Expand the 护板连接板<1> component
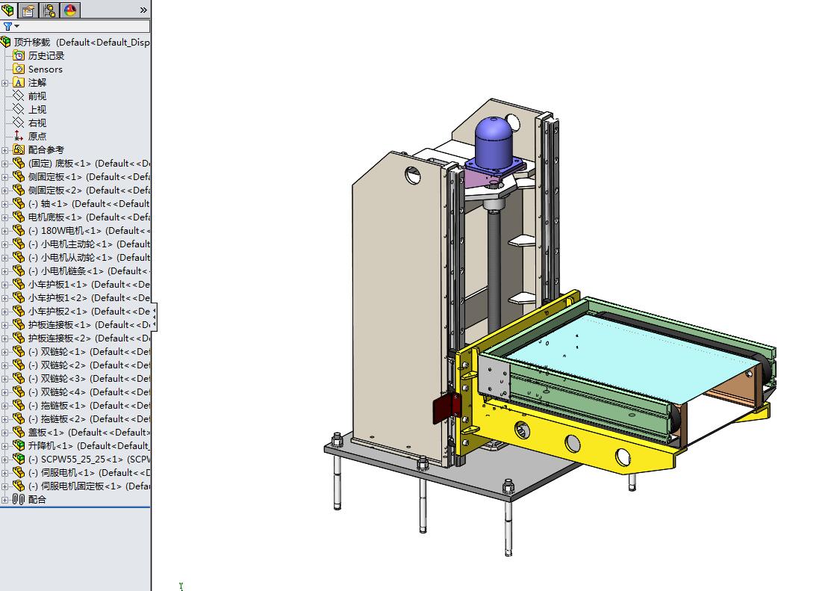Viewport: 840px width, 591px height. coord(4,325)
